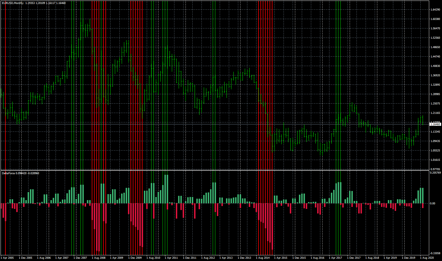
Task: Click the 1.52560 price axis label
Action: pos(435,38)
